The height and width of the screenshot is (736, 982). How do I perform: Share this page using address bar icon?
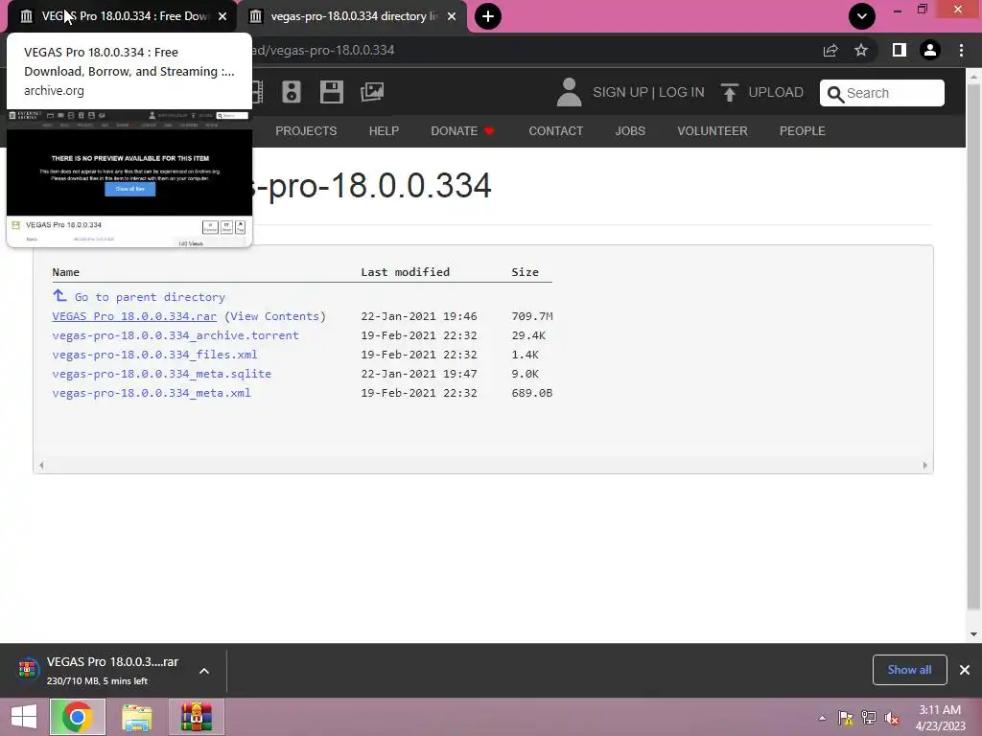coord(830,50)
